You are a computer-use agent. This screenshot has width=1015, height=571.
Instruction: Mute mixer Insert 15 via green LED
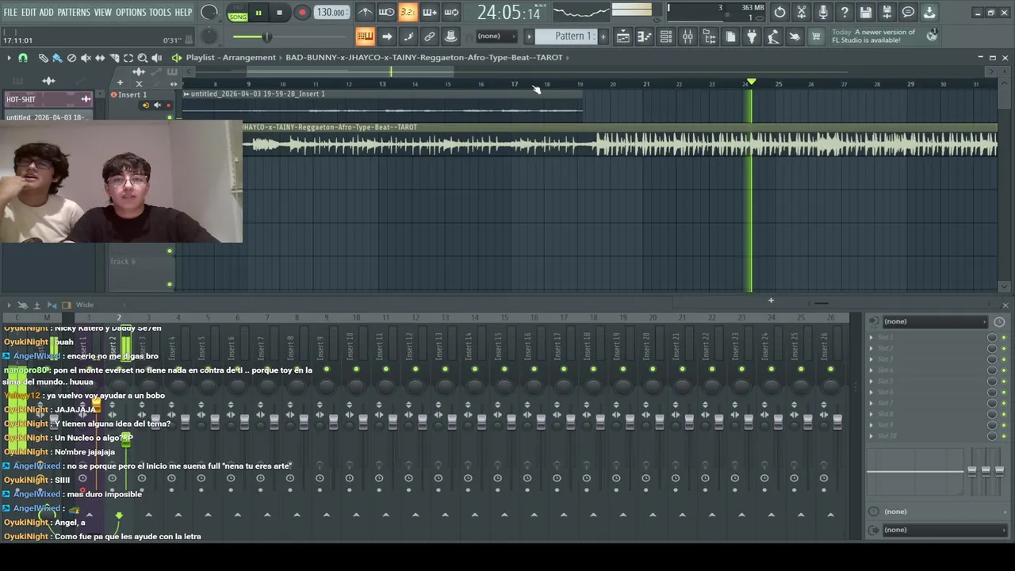click(504, 370)
